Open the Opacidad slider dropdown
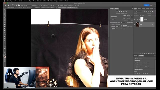The width and height of the screenshot is (160, 90). coord(39,5)
